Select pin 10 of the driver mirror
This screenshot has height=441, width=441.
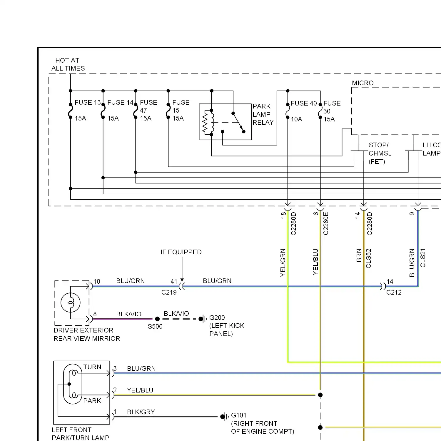pos(97,281)
